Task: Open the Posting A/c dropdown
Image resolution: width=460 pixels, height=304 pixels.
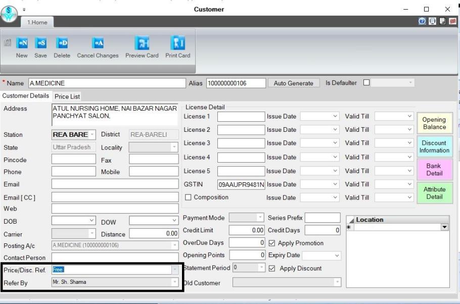Action: click(x=175, y=245)
